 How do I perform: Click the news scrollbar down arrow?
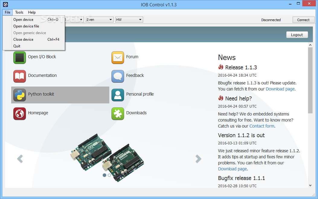310,185
